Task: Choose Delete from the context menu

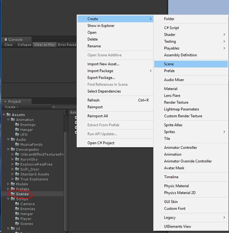Action: click(115, 39)
